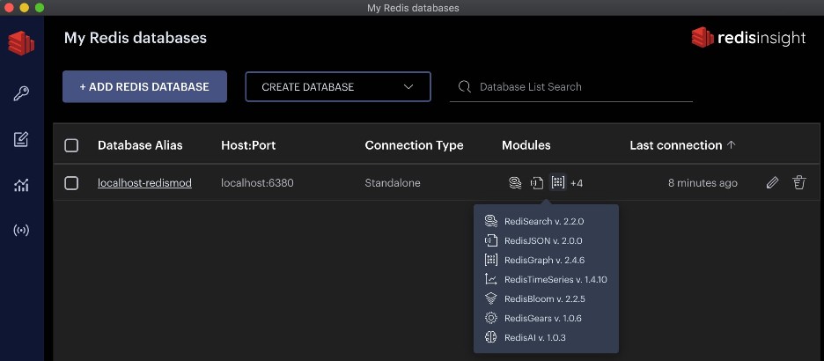Open the Workbench edit icon in sidebar
Screen dimensions: 824x361
click(21, 139)
